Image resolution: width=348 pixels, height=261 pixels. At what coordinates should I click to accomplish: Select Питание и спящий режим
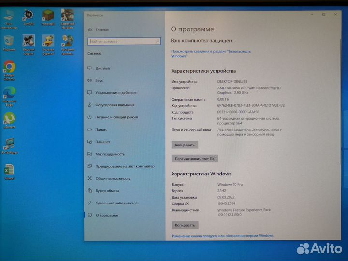point(116,117)
